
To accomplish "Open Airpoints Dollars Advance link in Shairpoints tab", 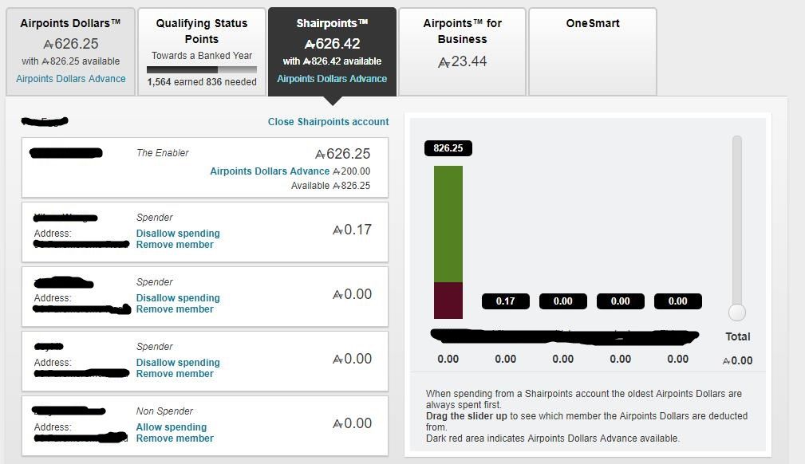I will pyautogui.click(x=332, y=79).
